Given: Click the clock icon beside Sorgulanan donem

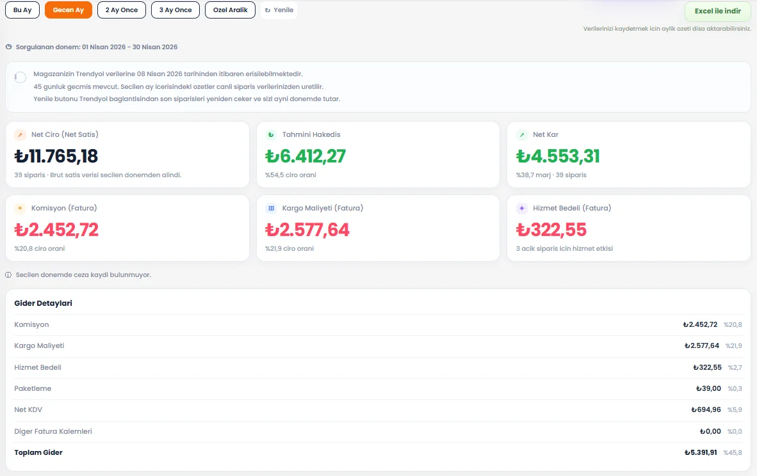Looking at the screenshot, I should pos(9,47).
